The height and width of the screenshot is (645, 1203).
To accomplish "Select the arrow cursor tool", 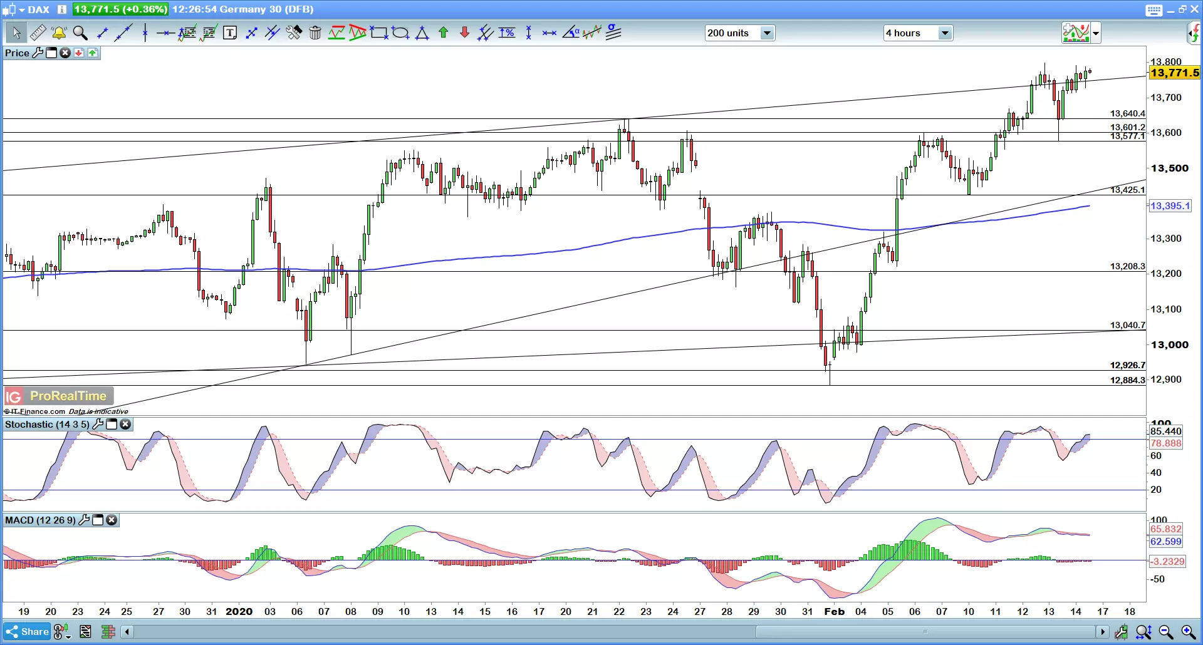I will (16, 33).
